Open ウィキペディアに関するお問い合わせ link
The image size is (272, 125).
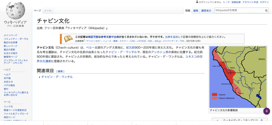pos(16,94)
